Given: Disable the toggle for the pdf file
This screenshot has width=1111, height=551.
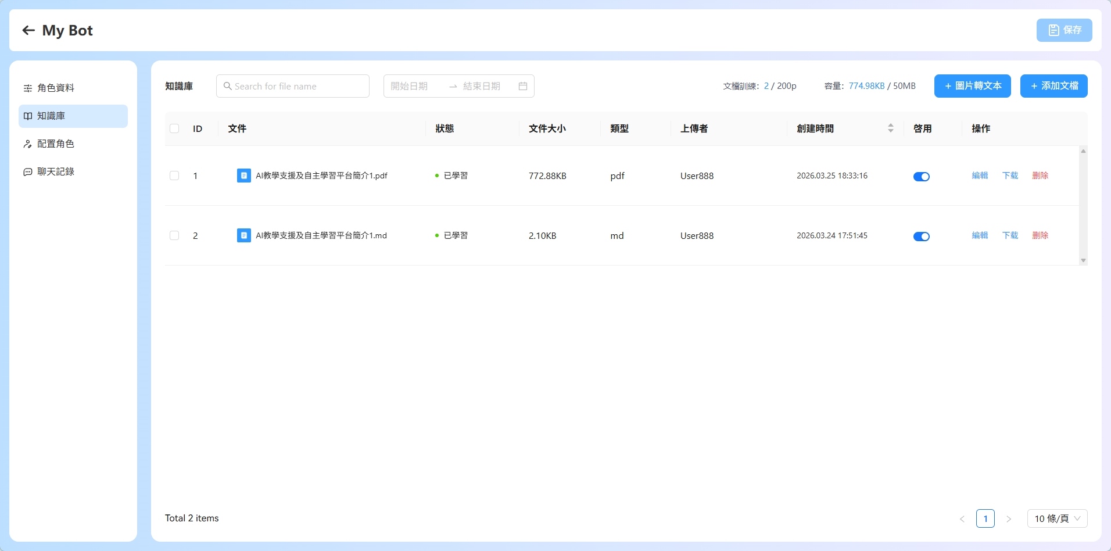Looking at the screenshot, I should point(922,177).
